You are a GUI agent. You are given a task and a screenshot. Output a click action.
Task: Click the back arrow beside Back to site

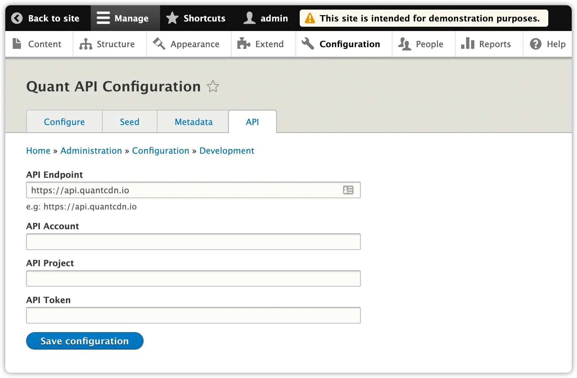(17, 18)
